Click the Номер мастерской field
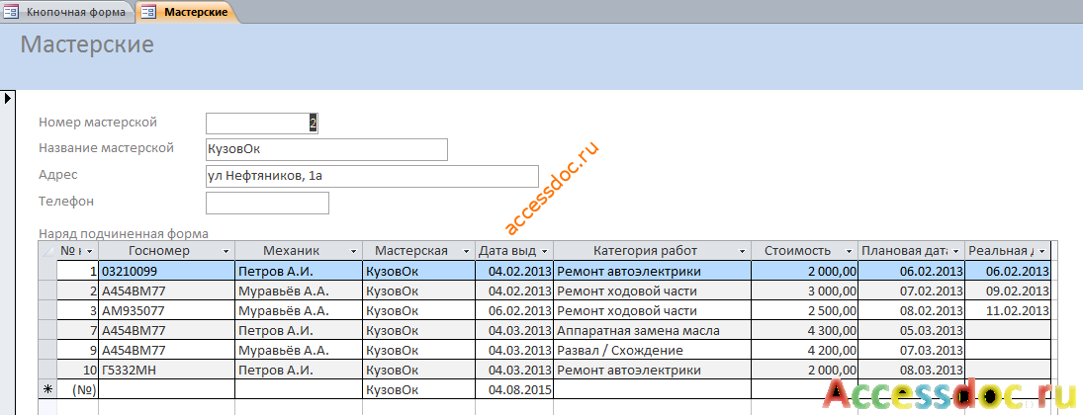This screenshot has height=415, width=1083. 262,123
